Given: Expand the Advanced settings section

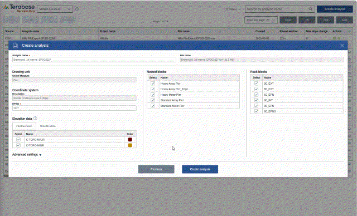Looking at the screenshot, I should pyautogui.click(x=27, y=155).
